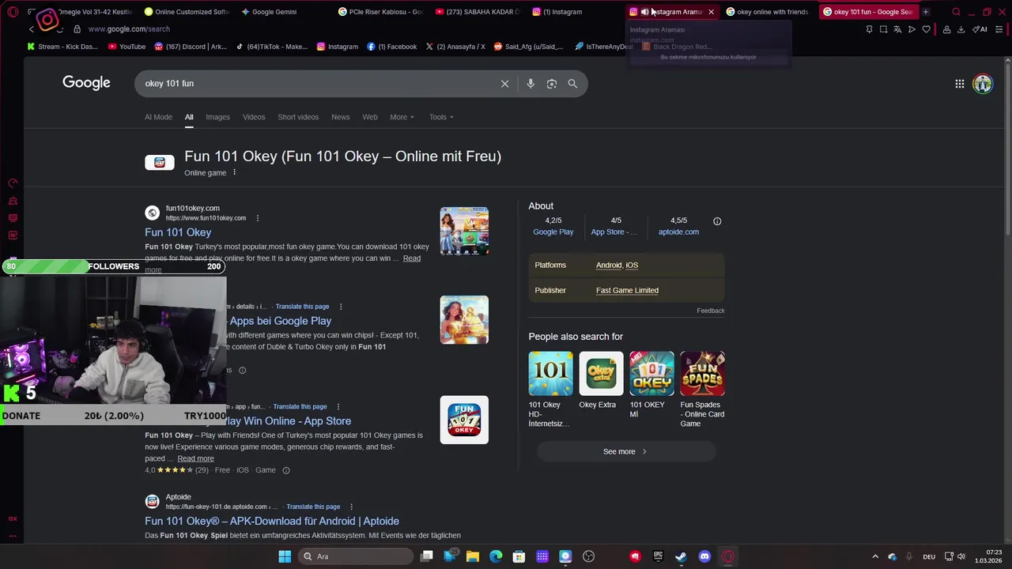Expand the Tools dropdown
1012x569 pixels.
pyautogui.click(x=441, y=117)
